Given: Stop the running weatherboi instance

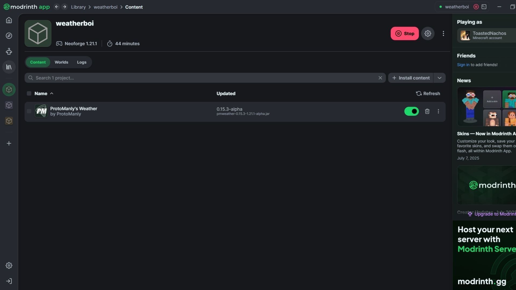Looking at the screenshot, I should (404, 34).
